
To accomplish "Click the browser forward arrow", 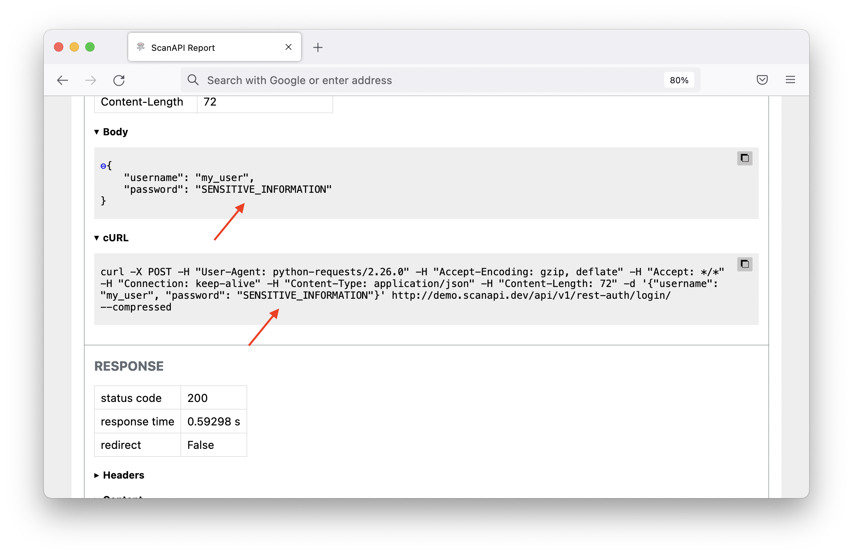I will [91, 81].
